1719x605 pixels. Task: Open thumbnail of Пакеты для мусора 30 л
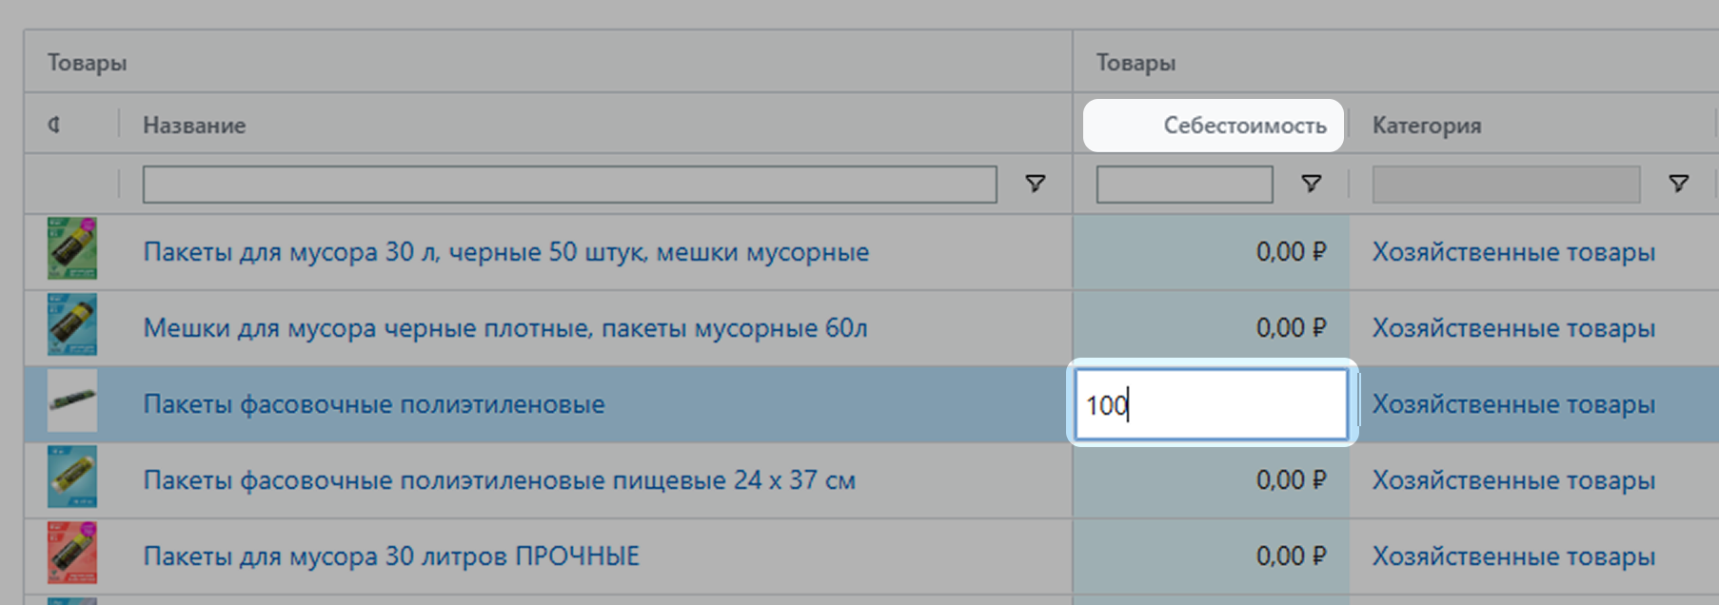click(72, 249)
